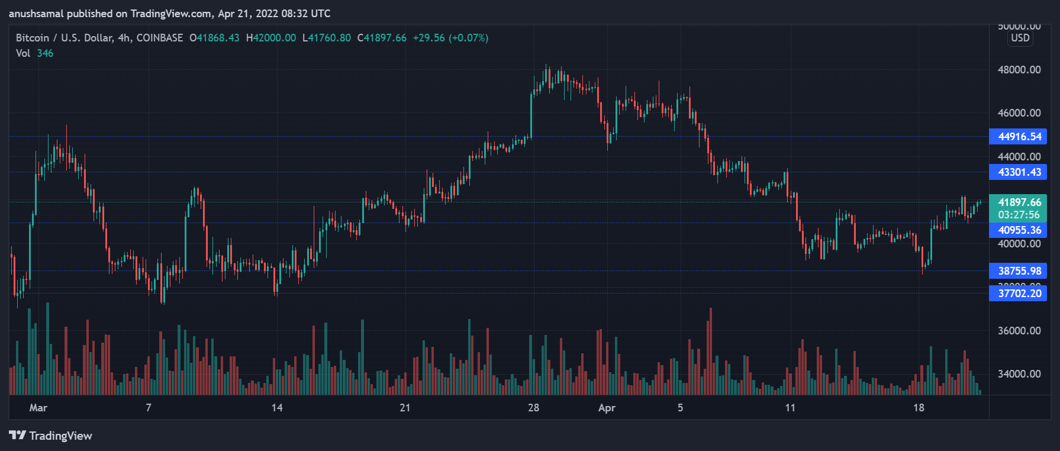This screenshot has width=1060, height=451.
Task: Select the 38755.98 price level label
Action: 1018,271
